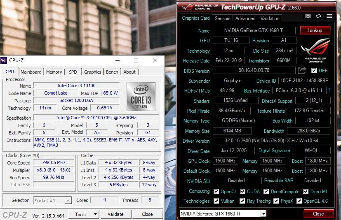This screenshot has height=220, width=341.
Task: Click the Memory Type value GDDR6 (Micron)
Action: tap(238, 120)
